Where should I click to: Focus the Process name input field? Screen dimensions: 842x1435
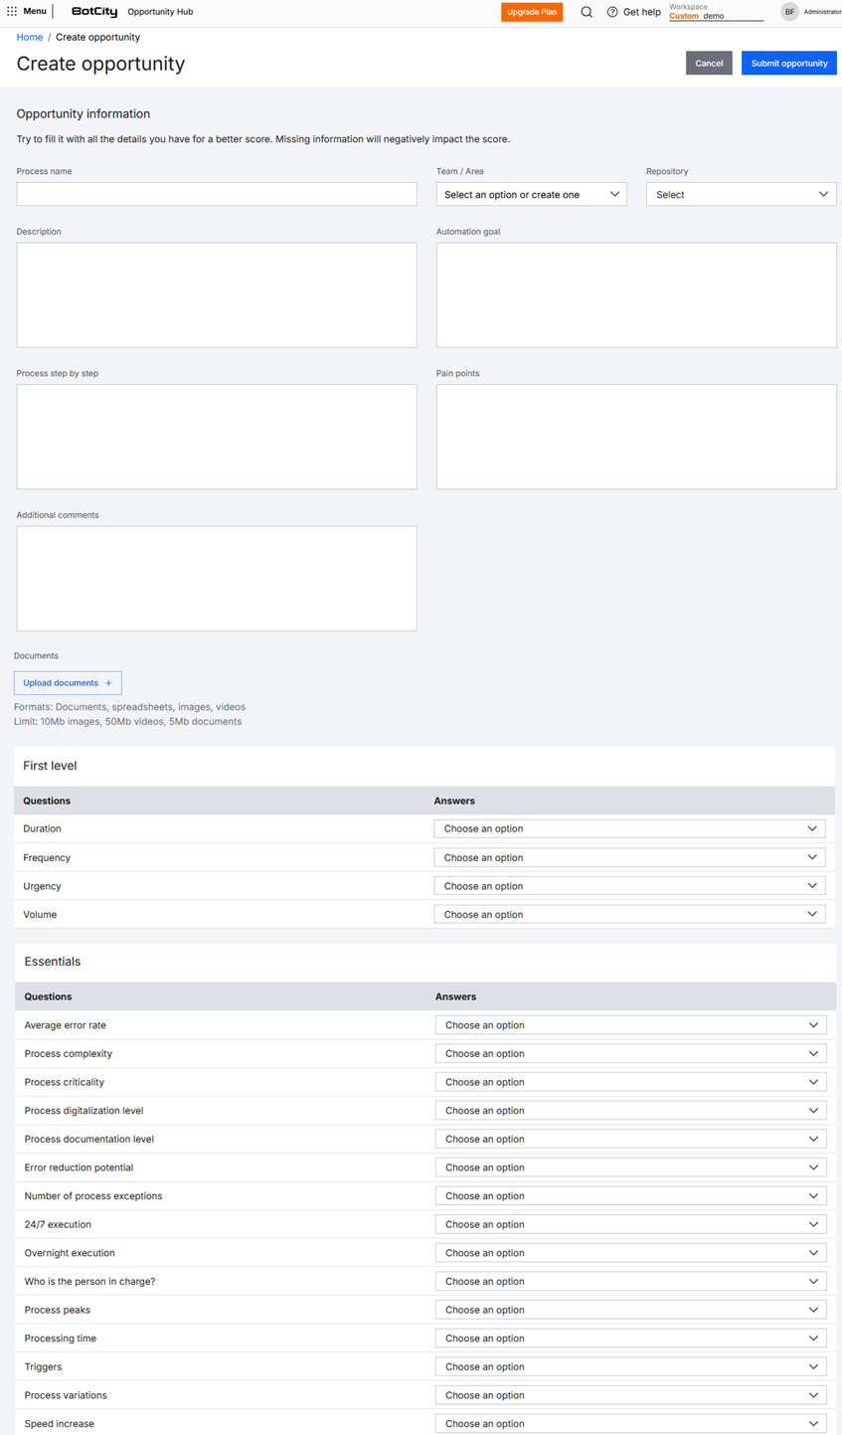click(217, 194)
